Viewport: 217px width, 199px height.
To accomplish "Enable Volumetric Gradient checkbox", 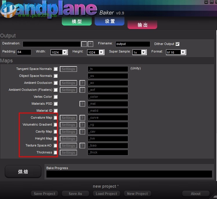I will (55, 124).
